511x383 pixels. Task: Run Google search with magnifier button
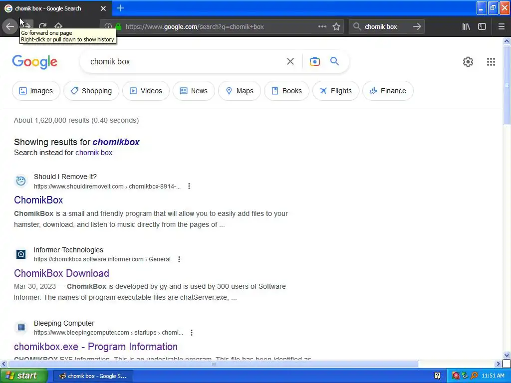pyautogui.click(x=334, y=61)
